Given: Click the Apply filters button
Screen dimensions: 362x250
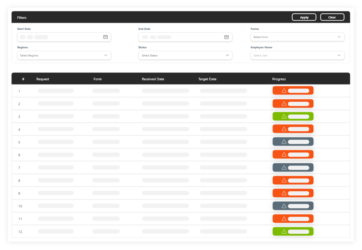Looking at the screenshot, I should coord(304,17).
